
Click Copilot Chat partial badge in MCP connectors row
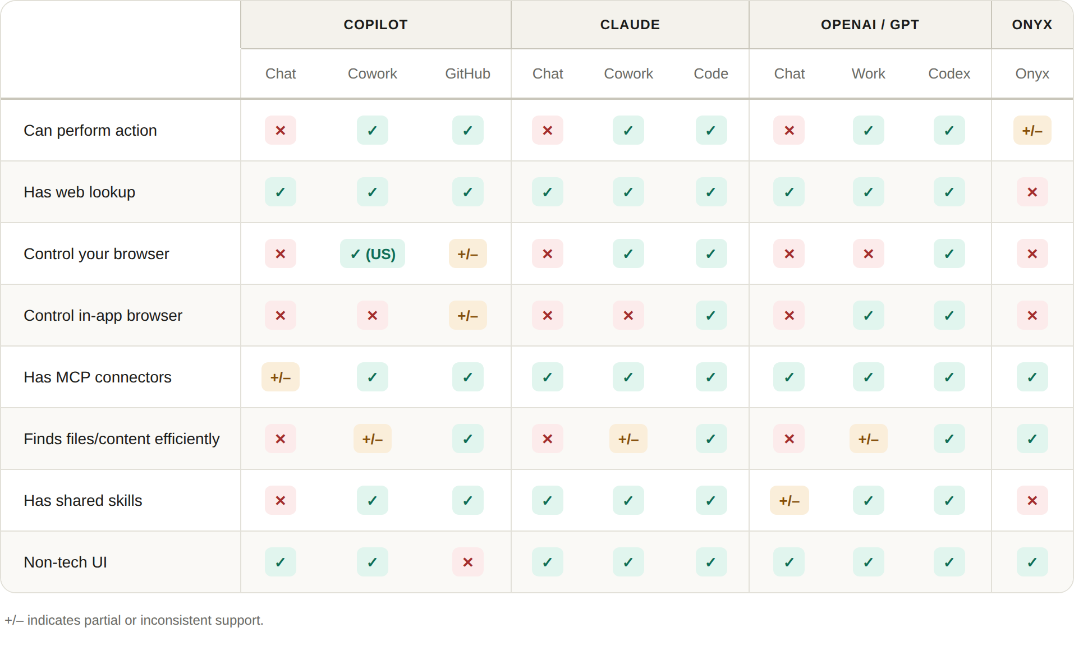[x=281, y=377]
